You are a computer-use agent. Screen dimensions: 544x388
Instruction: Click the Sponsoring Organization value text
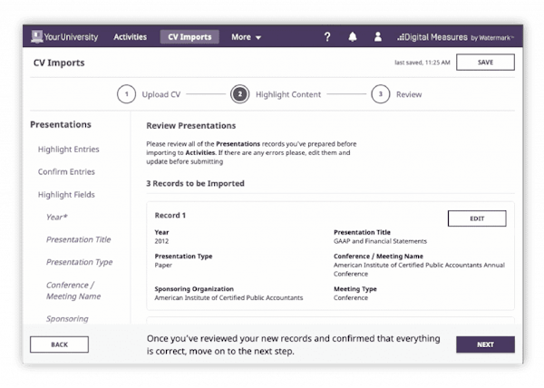pyautogui.click(x=228, y=298)
